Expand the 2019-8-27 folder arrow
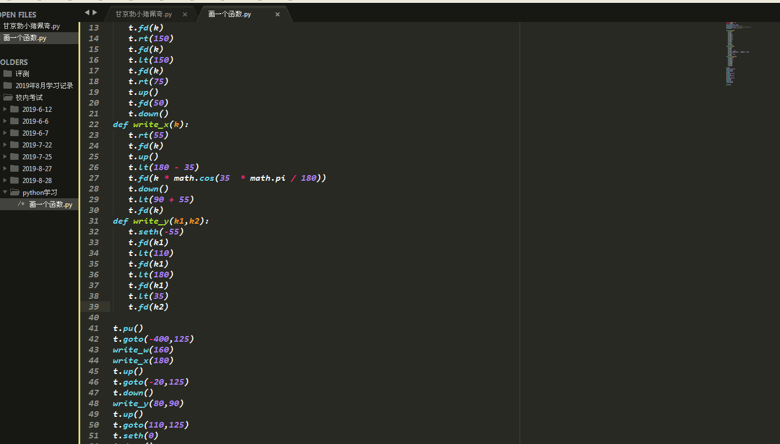780x444 pixels. click(x=5, y=168)
